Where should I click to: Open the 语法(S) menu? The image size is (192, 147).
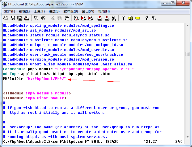(x=54, y=11)
